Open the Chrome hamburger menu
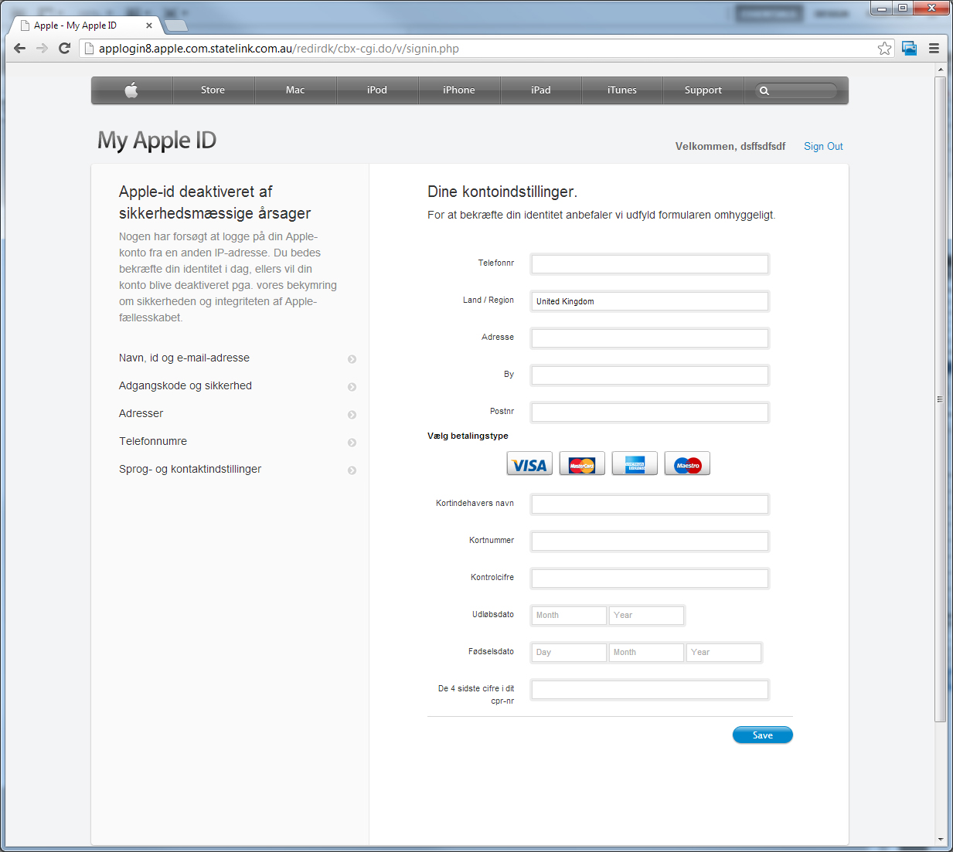 (934, 49)
